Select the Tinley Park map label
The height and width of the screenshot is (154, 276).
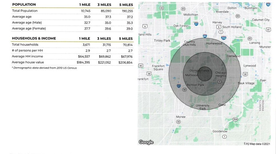(x=162, y=41)
